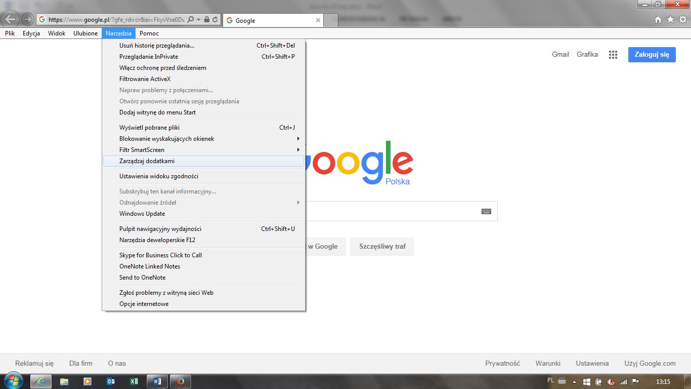
Task: Close the Google tab
Action: 318,21
